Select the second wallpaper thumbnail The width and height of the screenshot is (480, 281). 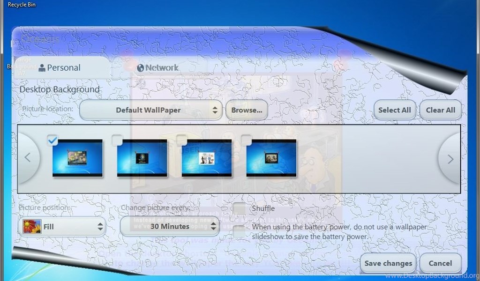pos(142,158)
